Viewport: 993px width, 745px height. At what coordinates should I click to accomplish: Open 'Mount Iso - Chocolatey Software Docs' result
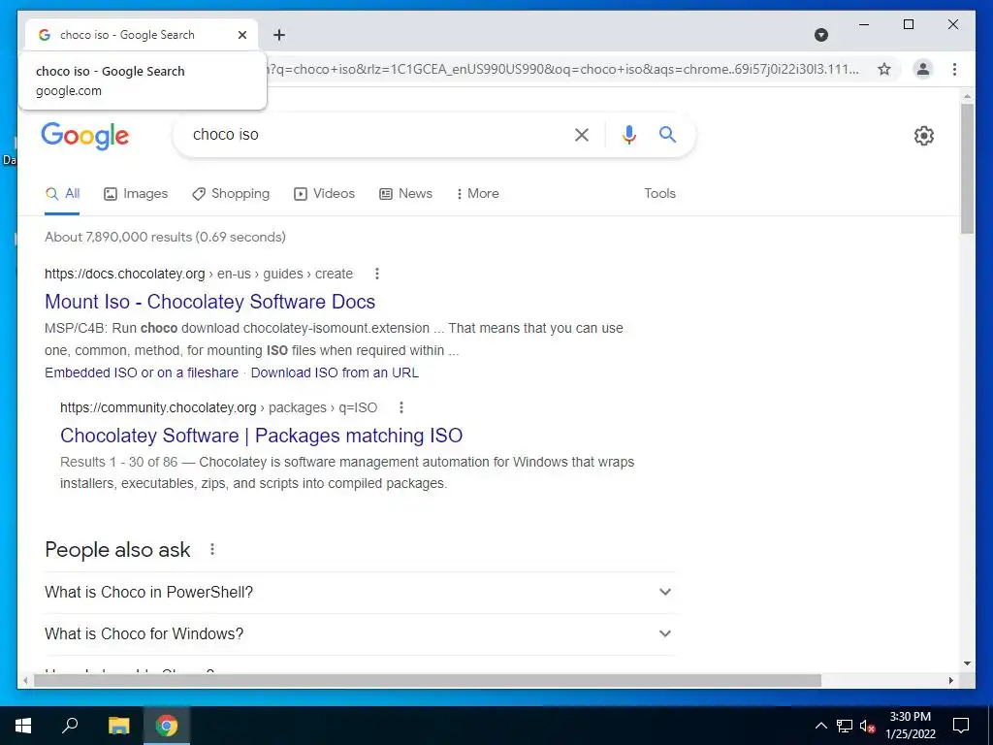209,302
